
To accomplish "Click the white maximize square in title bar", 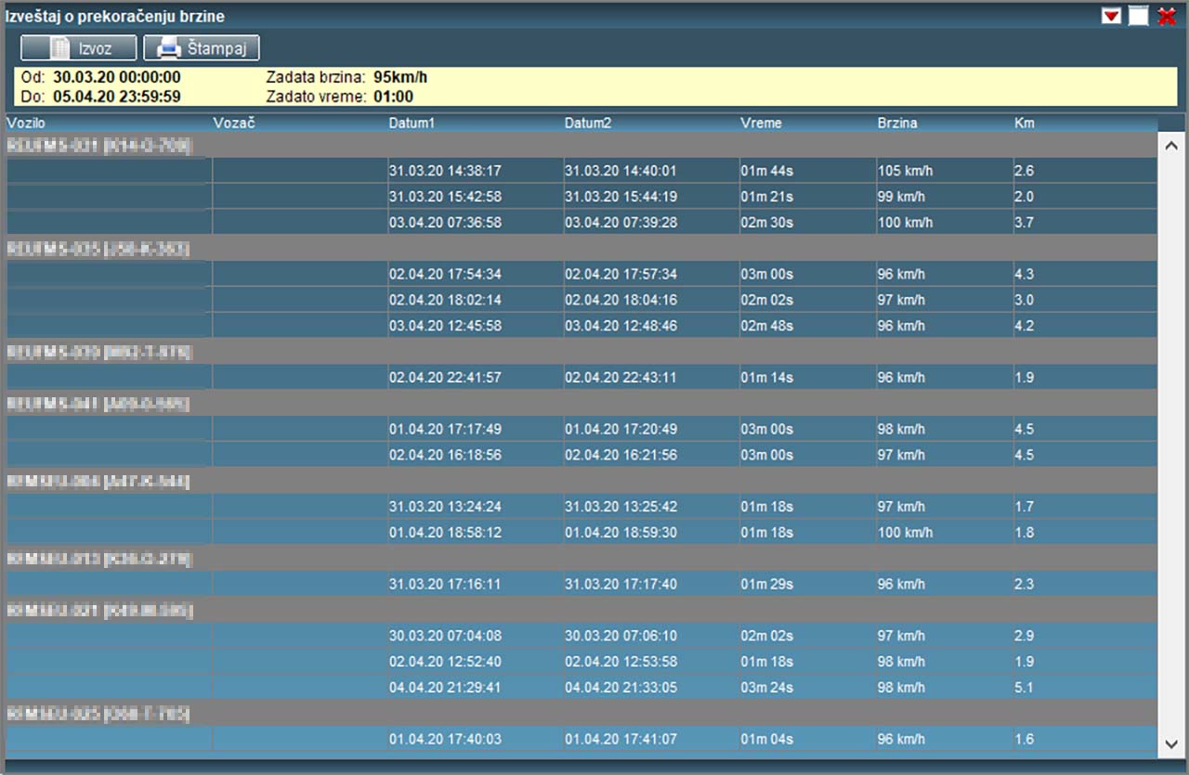I will point(1139,17).
